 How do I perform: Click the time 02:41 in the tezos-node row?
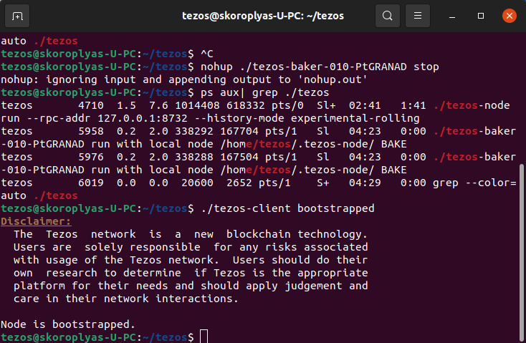(x=365, y=105)
